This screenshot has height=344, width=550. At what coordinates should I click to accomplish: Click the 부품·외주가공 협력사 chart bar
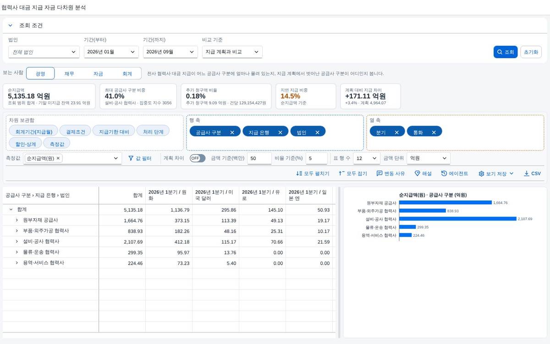pyautogui.click(x=422, y=211)
